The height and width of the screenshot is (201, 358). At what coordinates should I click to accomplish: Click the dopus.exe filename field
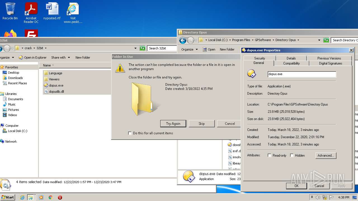[302, 74]
